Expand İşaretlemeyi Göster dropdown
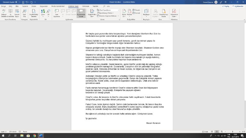 coord(105,13)
